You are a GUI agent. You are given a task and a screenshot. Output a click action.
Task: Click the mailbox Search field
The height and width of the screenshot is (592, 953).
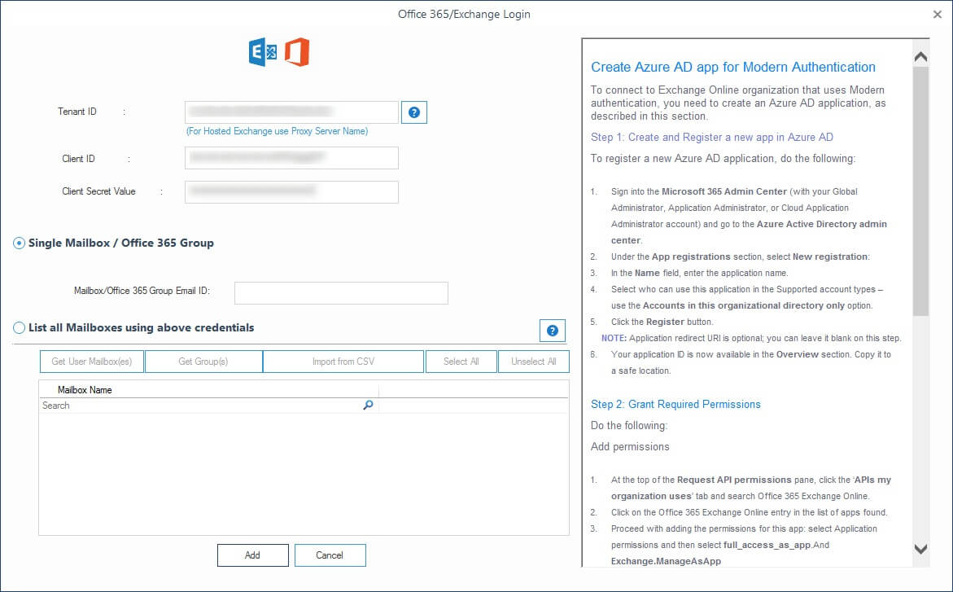(x=208, y=406)
